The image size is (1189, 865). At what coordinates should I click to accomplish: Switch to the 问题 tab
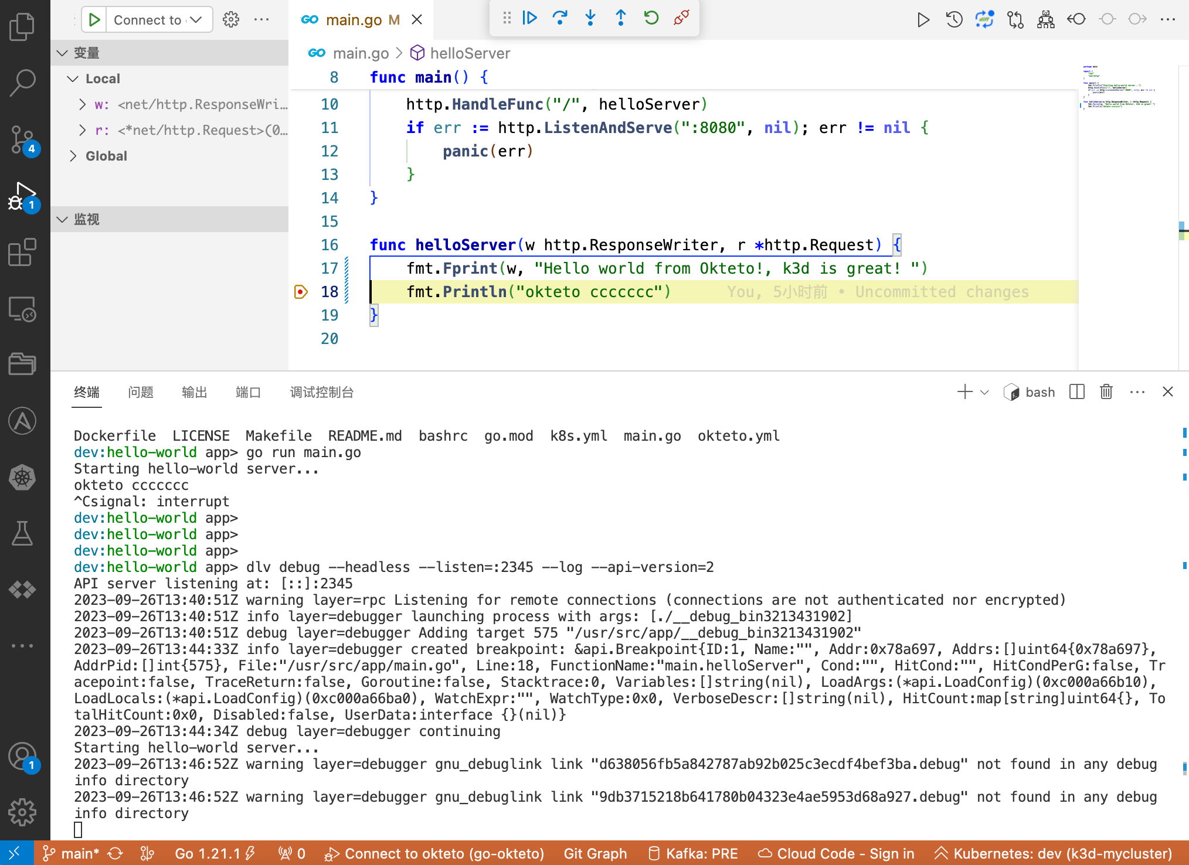[x=141, y=393]
